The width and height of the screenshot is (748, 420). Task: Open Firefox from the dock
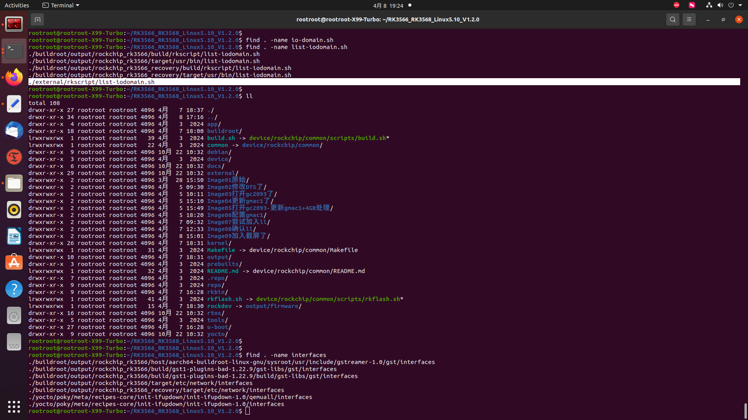tap(14, 77)
